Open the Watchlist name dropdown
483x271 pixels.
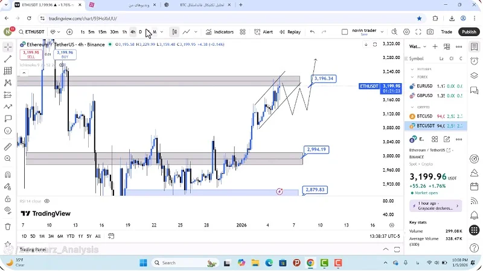coord(417,46)
